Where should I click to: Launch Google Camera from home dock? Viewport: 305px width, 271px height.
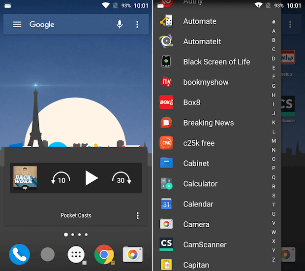click(x=133, y=254)
